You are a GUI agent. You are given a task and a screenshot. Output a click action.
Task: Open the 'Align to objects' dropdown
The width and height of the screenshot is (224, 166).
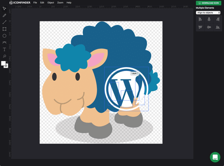208,13
